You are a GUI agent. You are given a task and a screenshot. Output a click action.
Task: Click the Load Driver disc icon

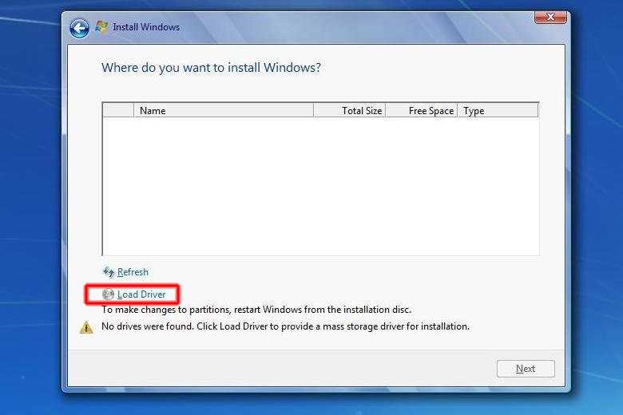(x=108, y=294)
